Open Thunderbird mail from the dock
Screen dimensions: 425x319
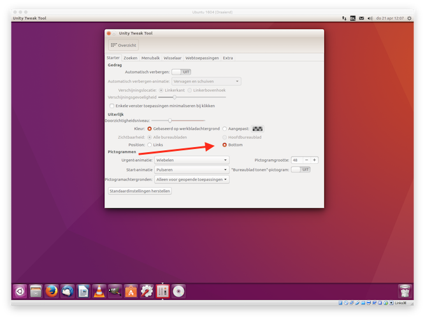68,292
